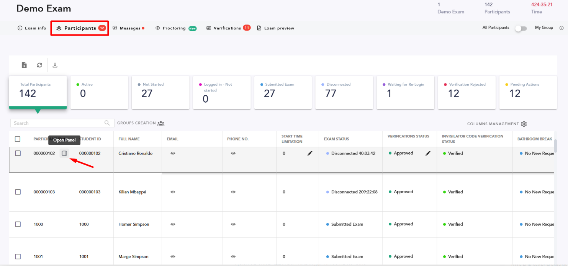
Task: Open the Messages tab
Action: pos(128,28)
